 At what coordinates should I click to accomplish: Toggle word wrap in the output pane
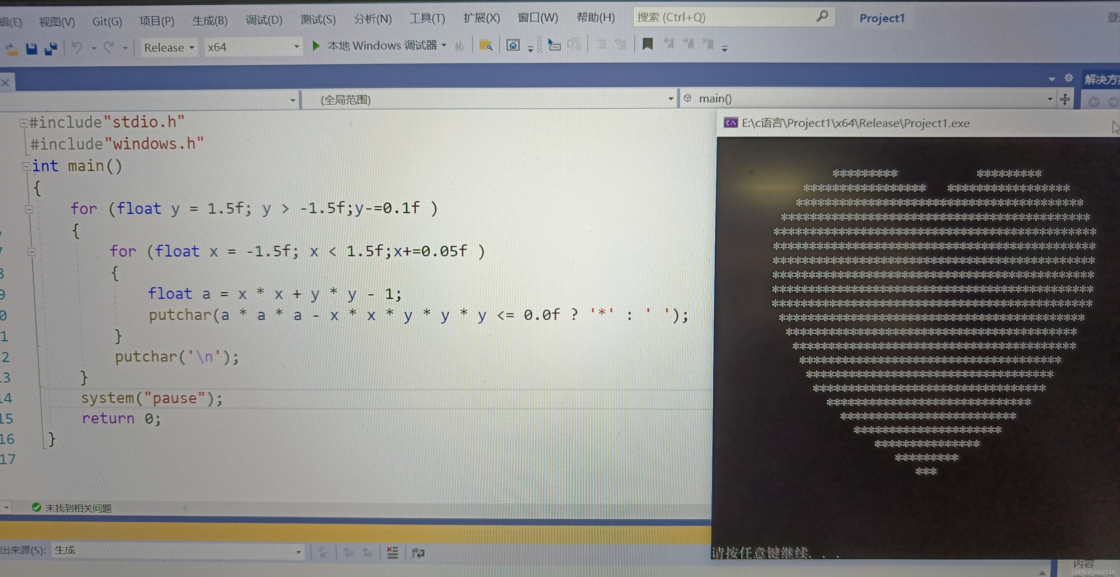pos(418,552)
